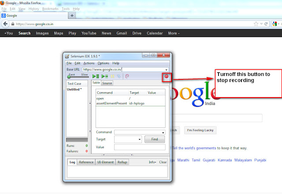Select the Untitled test case
Screen dimensions: 282x195
point(74,89)
